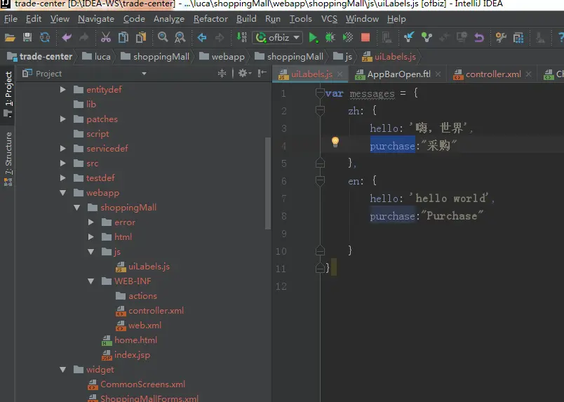Start debugging with the bug icon
The width and height of the screenshot is (564, 402).
330,37
